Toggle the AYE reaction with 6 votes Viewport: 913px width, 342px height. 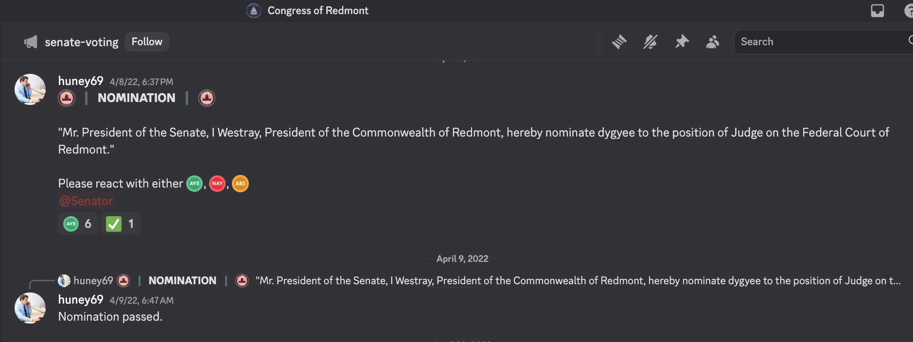point(78,224)
